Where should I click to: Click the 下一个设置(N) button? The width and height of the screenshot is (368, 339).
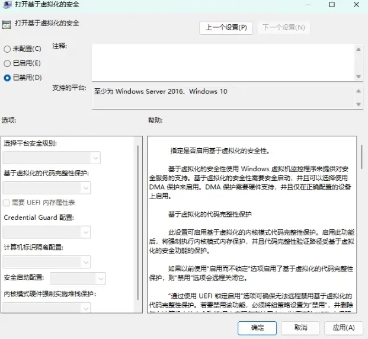pyautogui.click(x=283, y=28)
